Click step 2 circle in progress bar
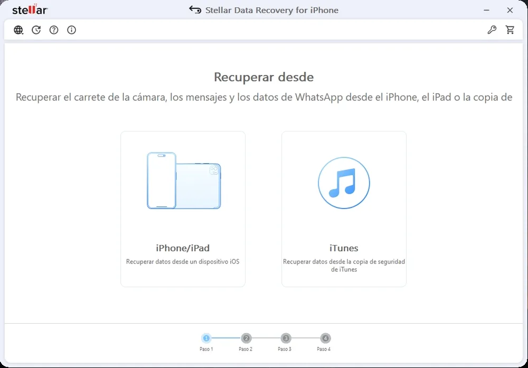 [246, 338]
